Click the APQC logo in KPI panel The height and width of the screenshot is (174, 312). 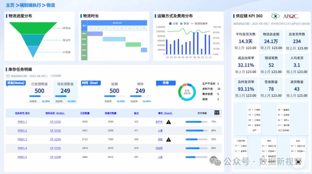291,16
